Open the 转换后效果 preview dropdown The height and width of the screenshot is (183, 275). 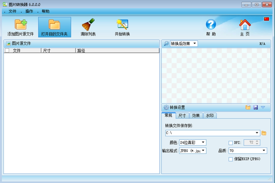click(x=195, y=43)
